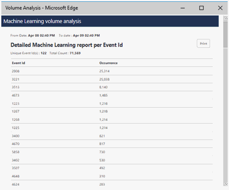This screenshot has height=190, width=229.
Task: Select Event Id 4648 cell
Action: (15, 176)
